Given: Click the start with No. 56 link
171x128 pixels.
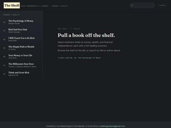Looking at the screenshot, I should click(79, 58).
